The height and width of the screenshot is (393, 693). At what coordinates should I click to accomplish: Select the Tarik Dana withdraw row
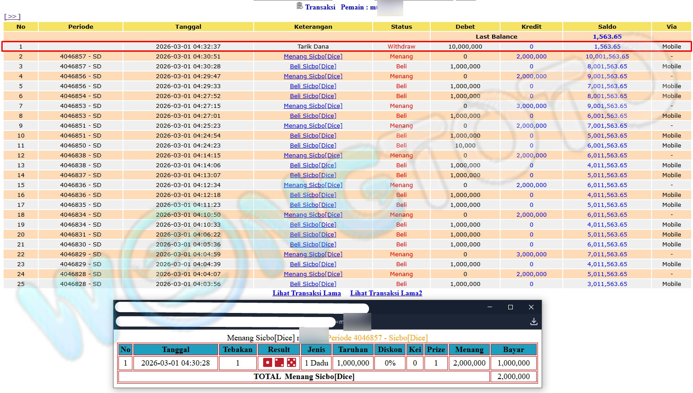pyautogui.click(x=313, y=46)
